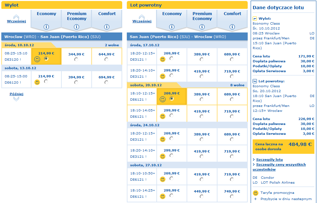Show earlier outbound flights with Wcześniej arrow
Viewport: 318px width, 203px height.
[x=16, y=19]
